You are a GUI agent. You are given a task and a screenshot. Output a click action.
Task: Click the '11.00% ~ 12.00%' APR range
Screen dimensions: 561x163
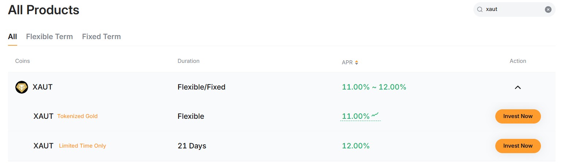[374, 87]
